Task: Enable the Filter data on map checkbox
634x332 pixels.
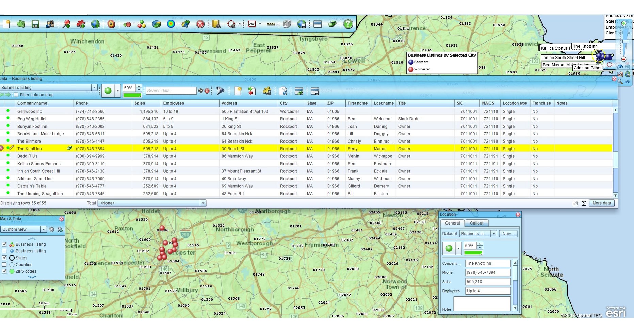Action: coord(16,95)
